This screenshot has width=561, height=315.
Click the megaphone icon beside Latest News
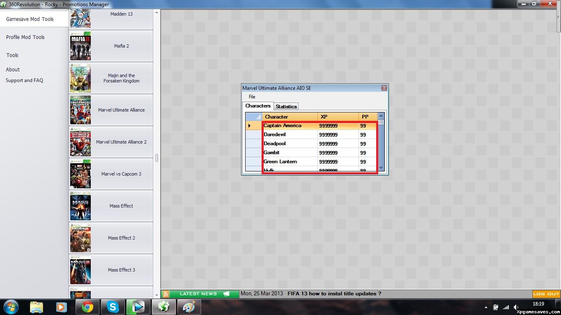click(226, 294)
